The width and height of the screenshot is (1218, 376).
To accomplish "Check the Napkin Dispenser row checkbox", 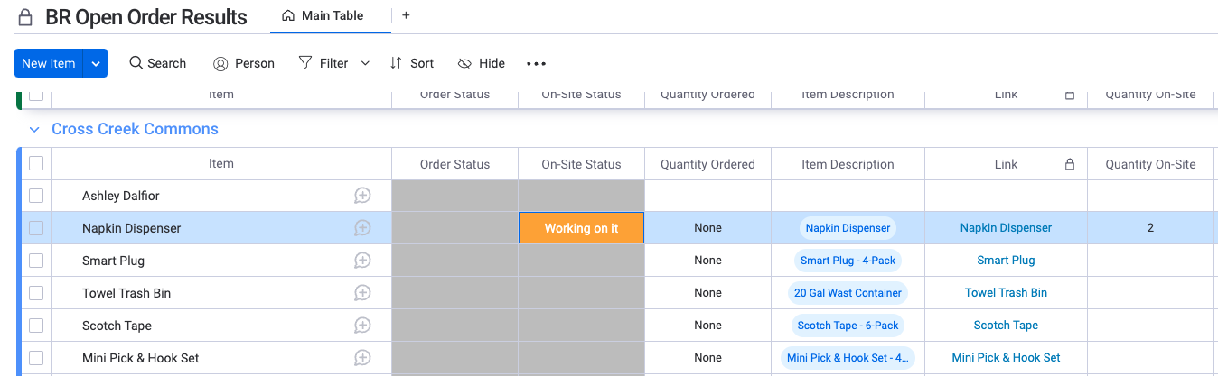I will pos(36,228).
